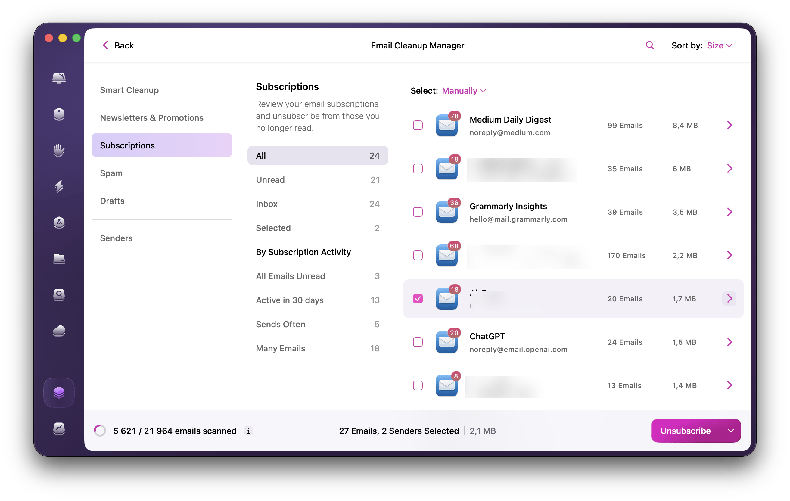Select the Sends Often filter

click(318, 324)
